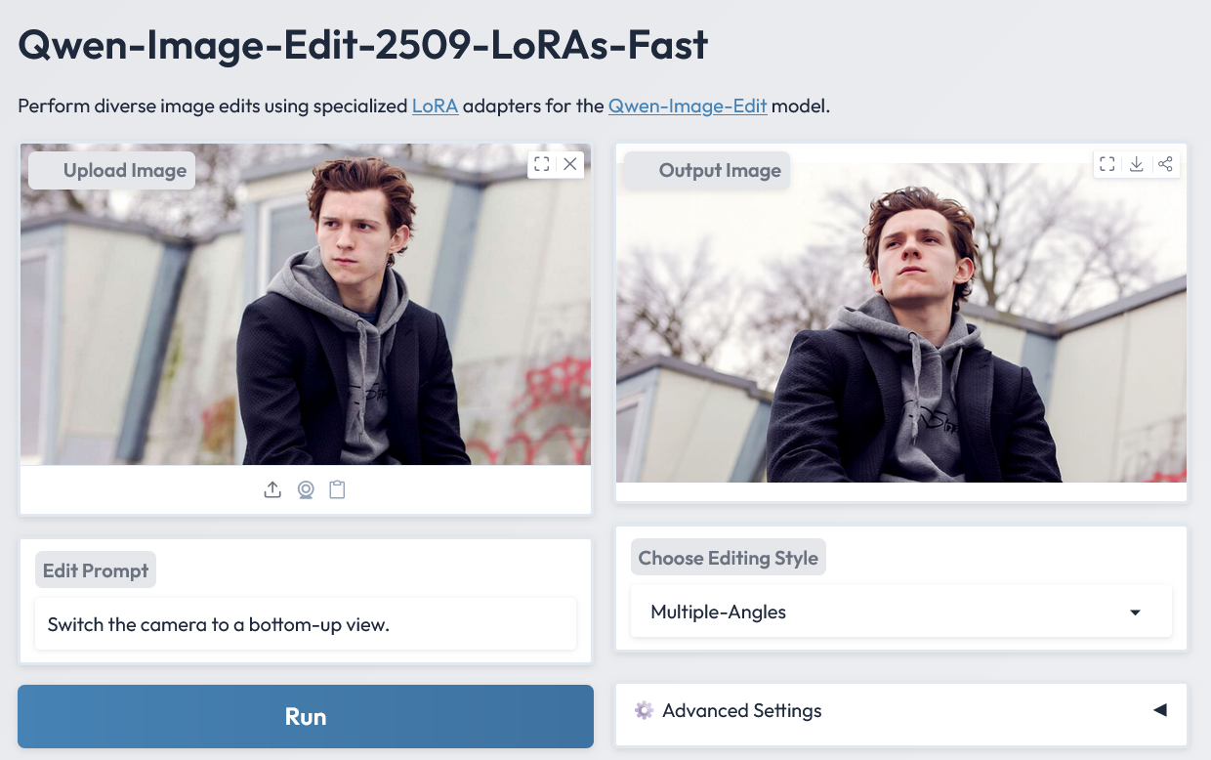Share the output image
1211x760 pixels.
pyautogui.click(x=1165, y=164)
